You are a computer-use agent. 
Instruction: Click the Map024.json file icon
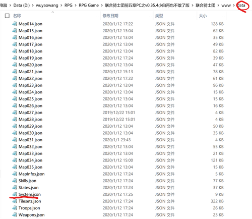click(x=15, y=92)
